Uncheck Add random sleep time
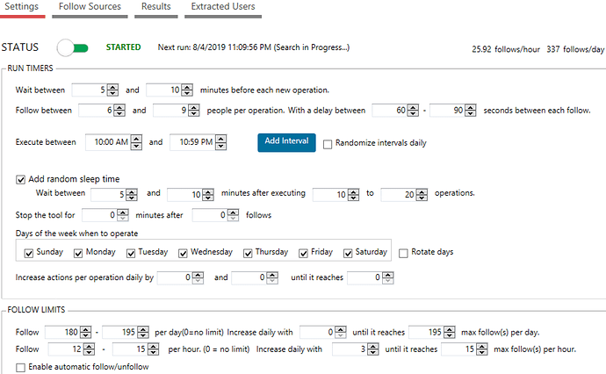Image resolution: width=606 pixels, height=374 pixels. [22, 179]
